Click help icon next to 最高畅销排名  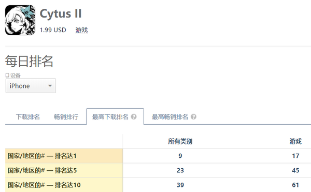[x=193, y=117]
